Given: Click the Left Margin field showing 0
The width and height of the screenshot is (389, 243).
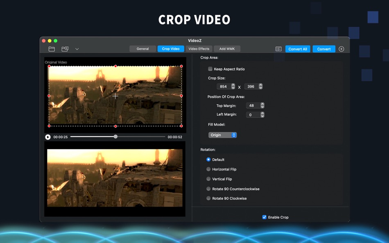Looking at the screenshot, I should [x=253, y=115].
